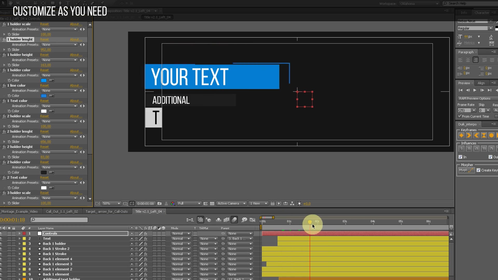
Task: Toggle the draft 3D icon in timeline
Action: point(208,220)
